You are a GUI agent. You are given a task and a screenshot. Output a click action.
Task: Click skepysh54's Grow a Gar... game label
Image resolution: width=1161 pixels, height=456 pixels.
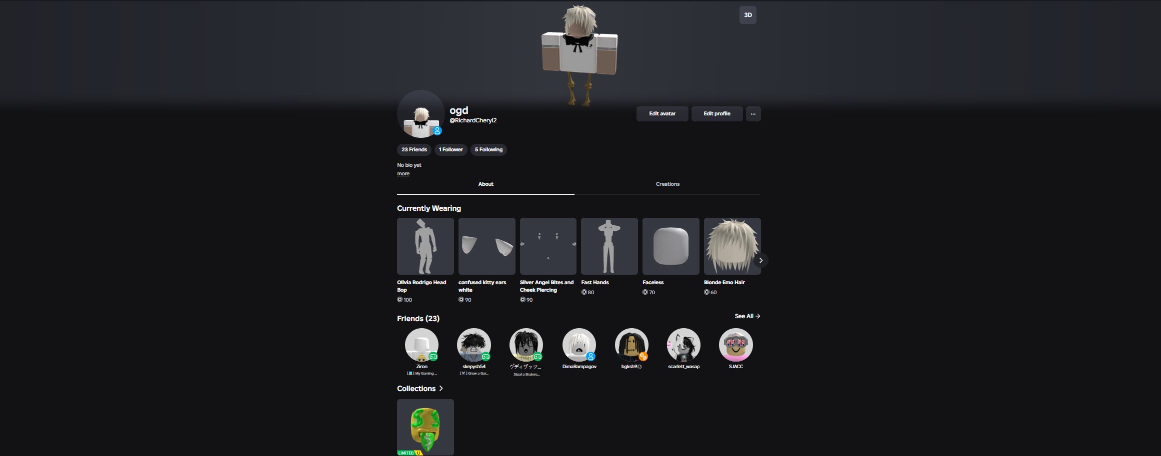pos(474,374)
